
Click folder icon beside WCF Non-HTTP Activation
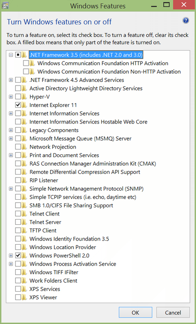point(32,72)
